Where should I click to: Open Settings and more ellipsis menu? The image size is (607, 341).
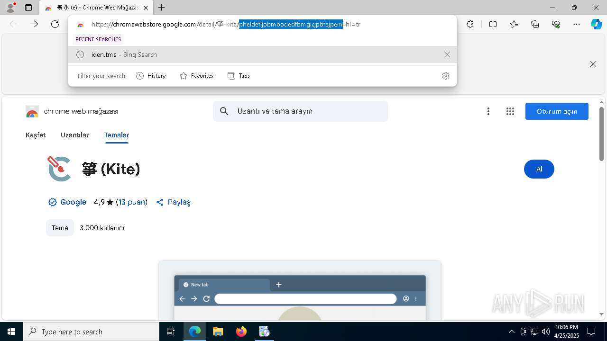pyautogui.click(x=577, y=24)
